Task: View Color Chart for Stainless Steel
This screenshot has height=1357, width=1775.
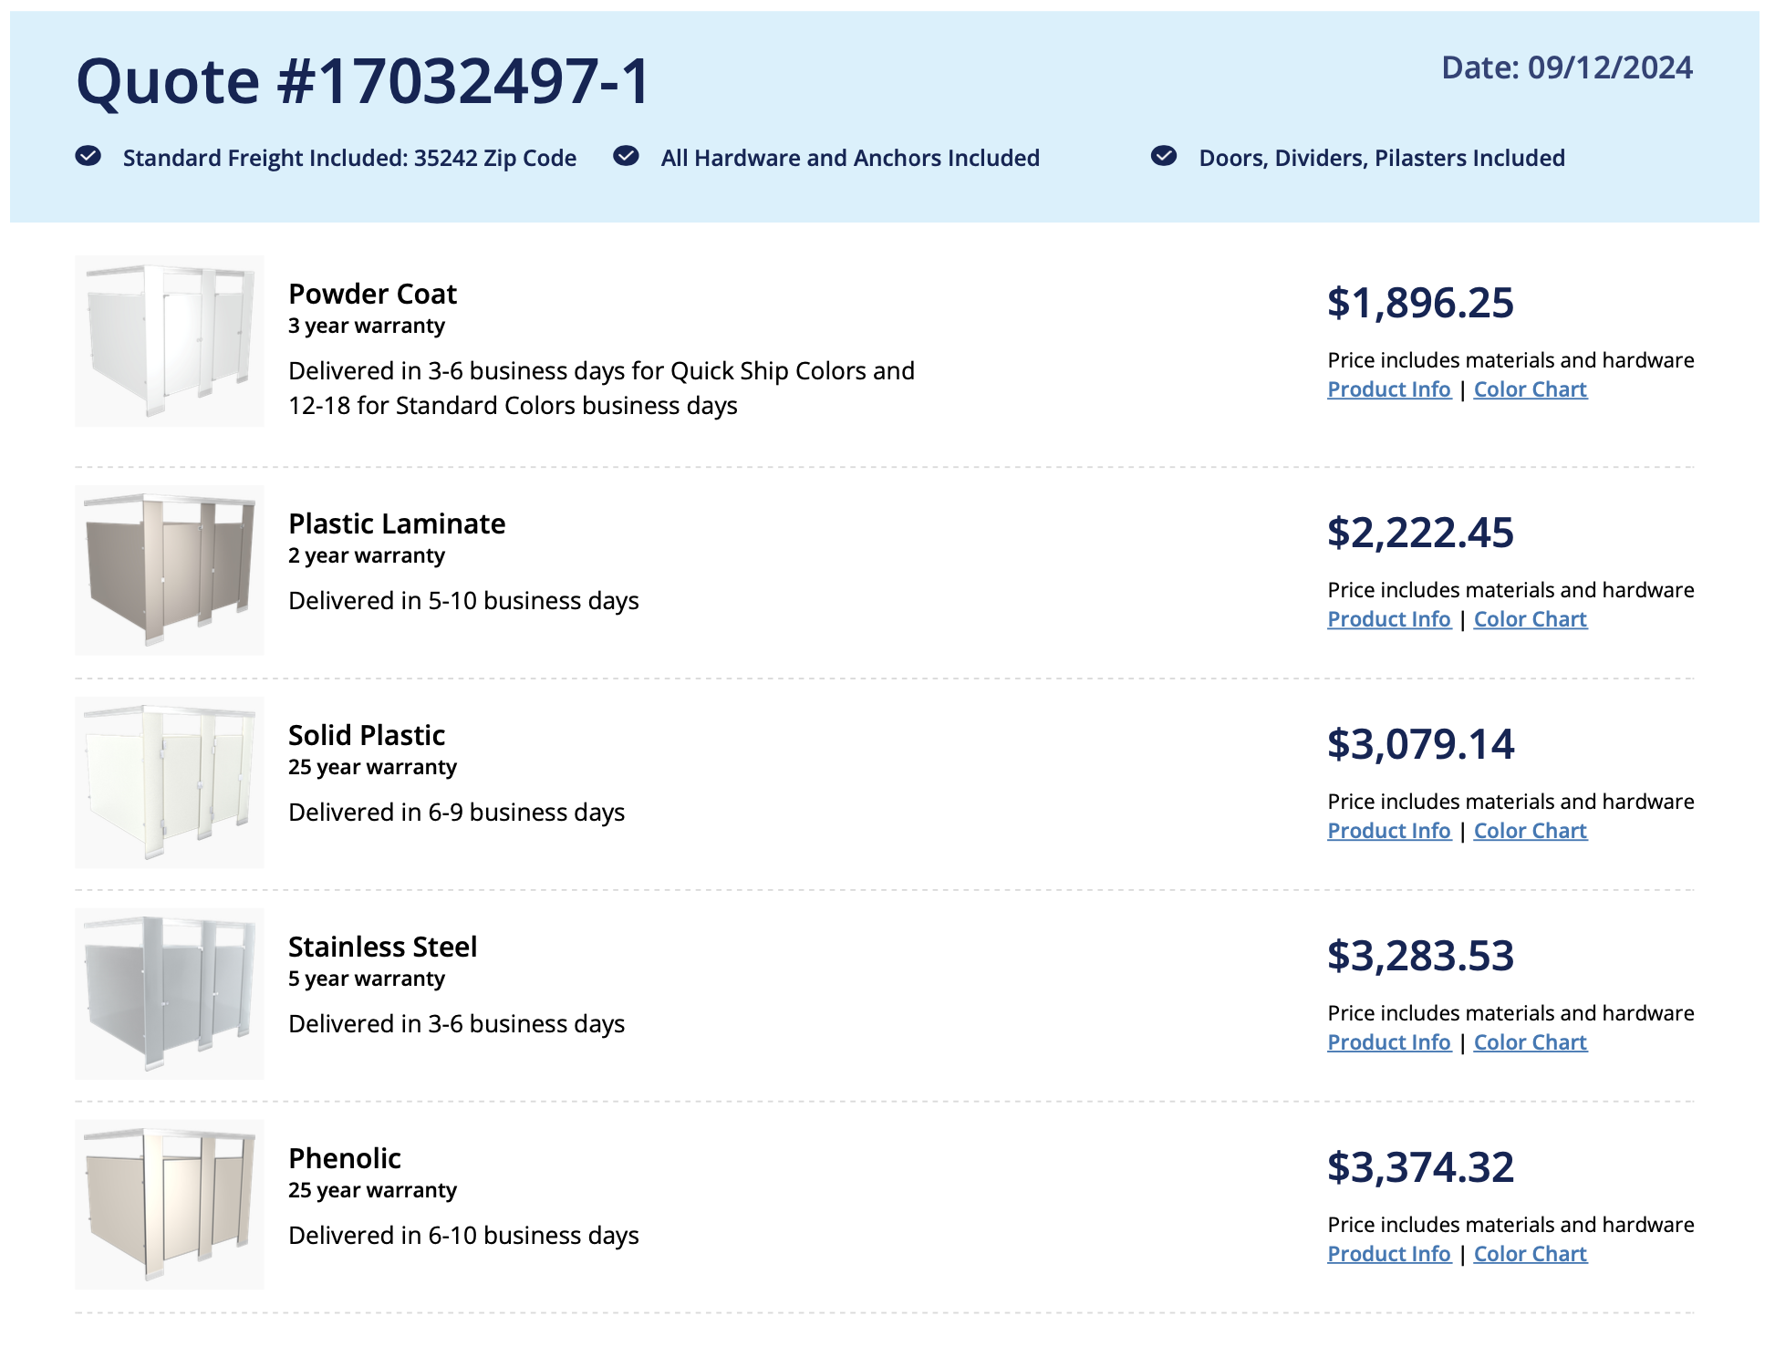Action: (1530, 1042)
